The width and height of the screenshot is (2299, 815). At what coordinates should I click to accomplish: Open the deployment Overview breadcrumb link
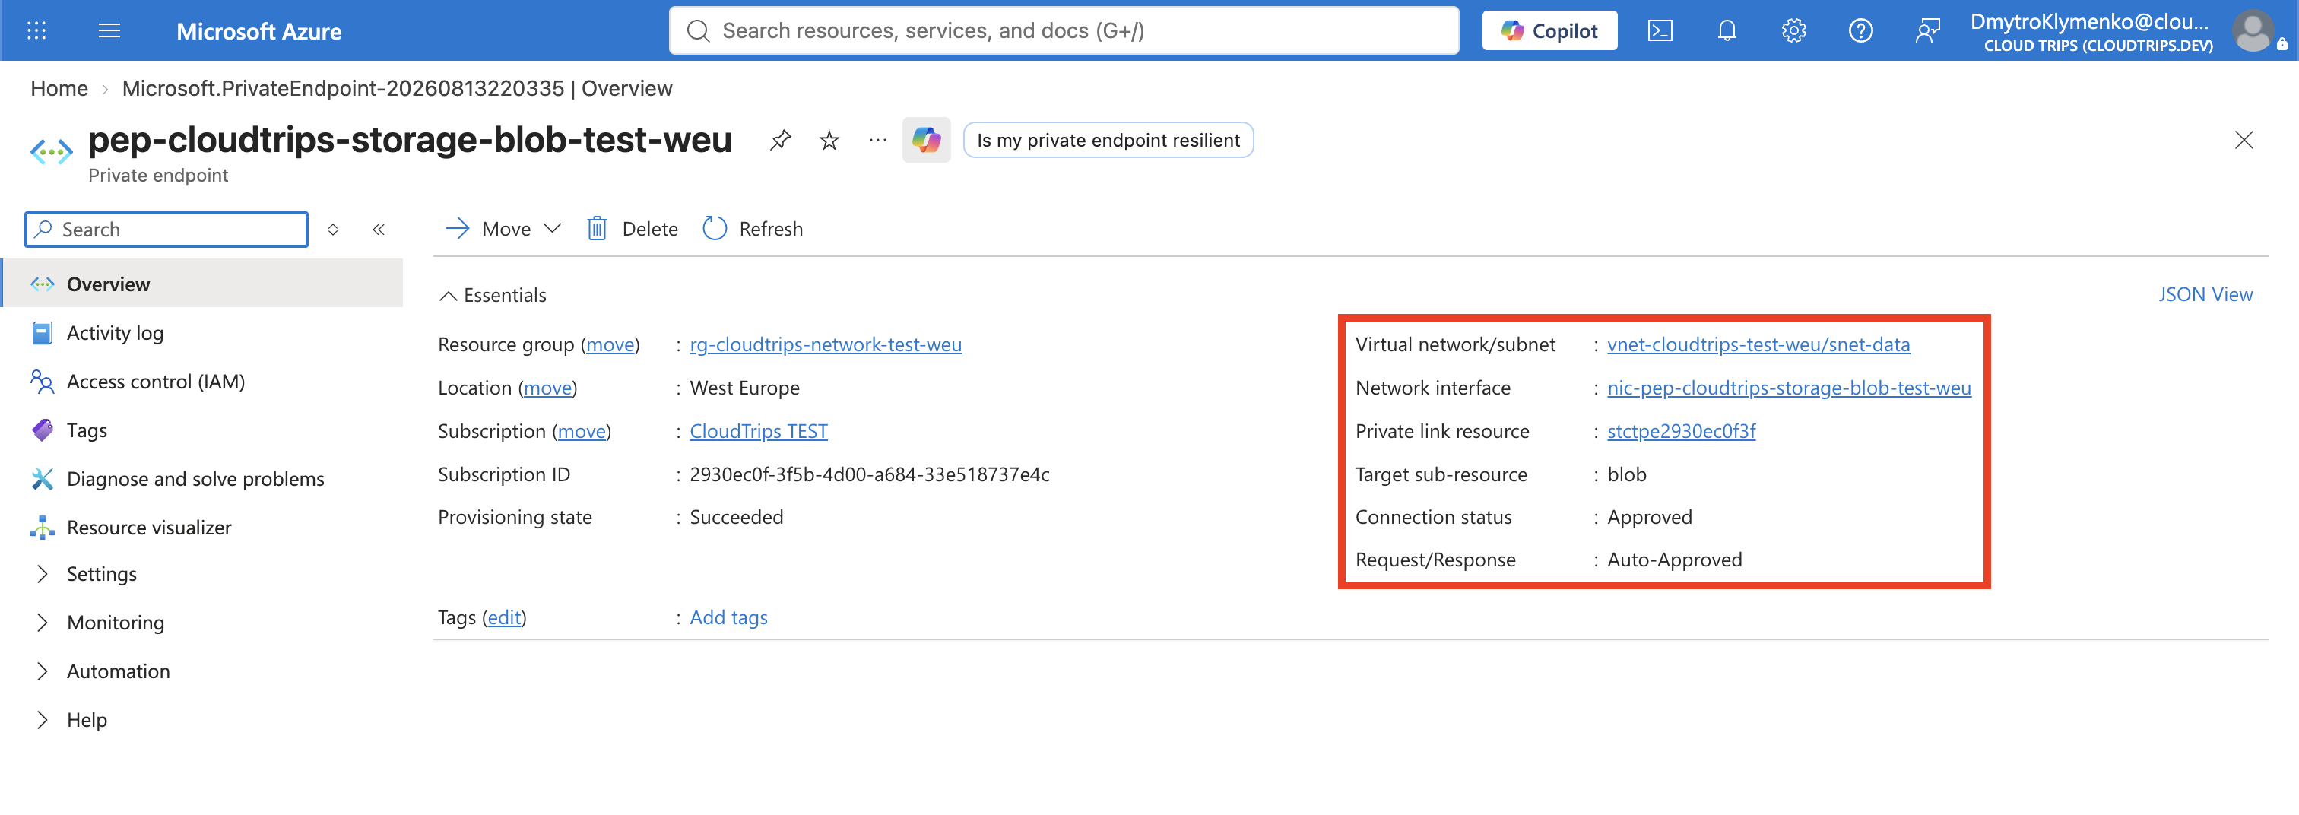tap(396, 88)
